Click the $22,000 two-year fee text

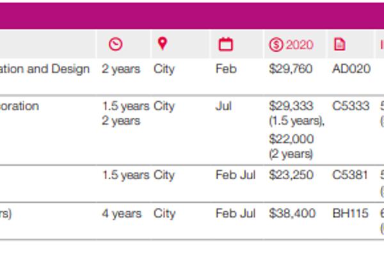coord(291,140)
